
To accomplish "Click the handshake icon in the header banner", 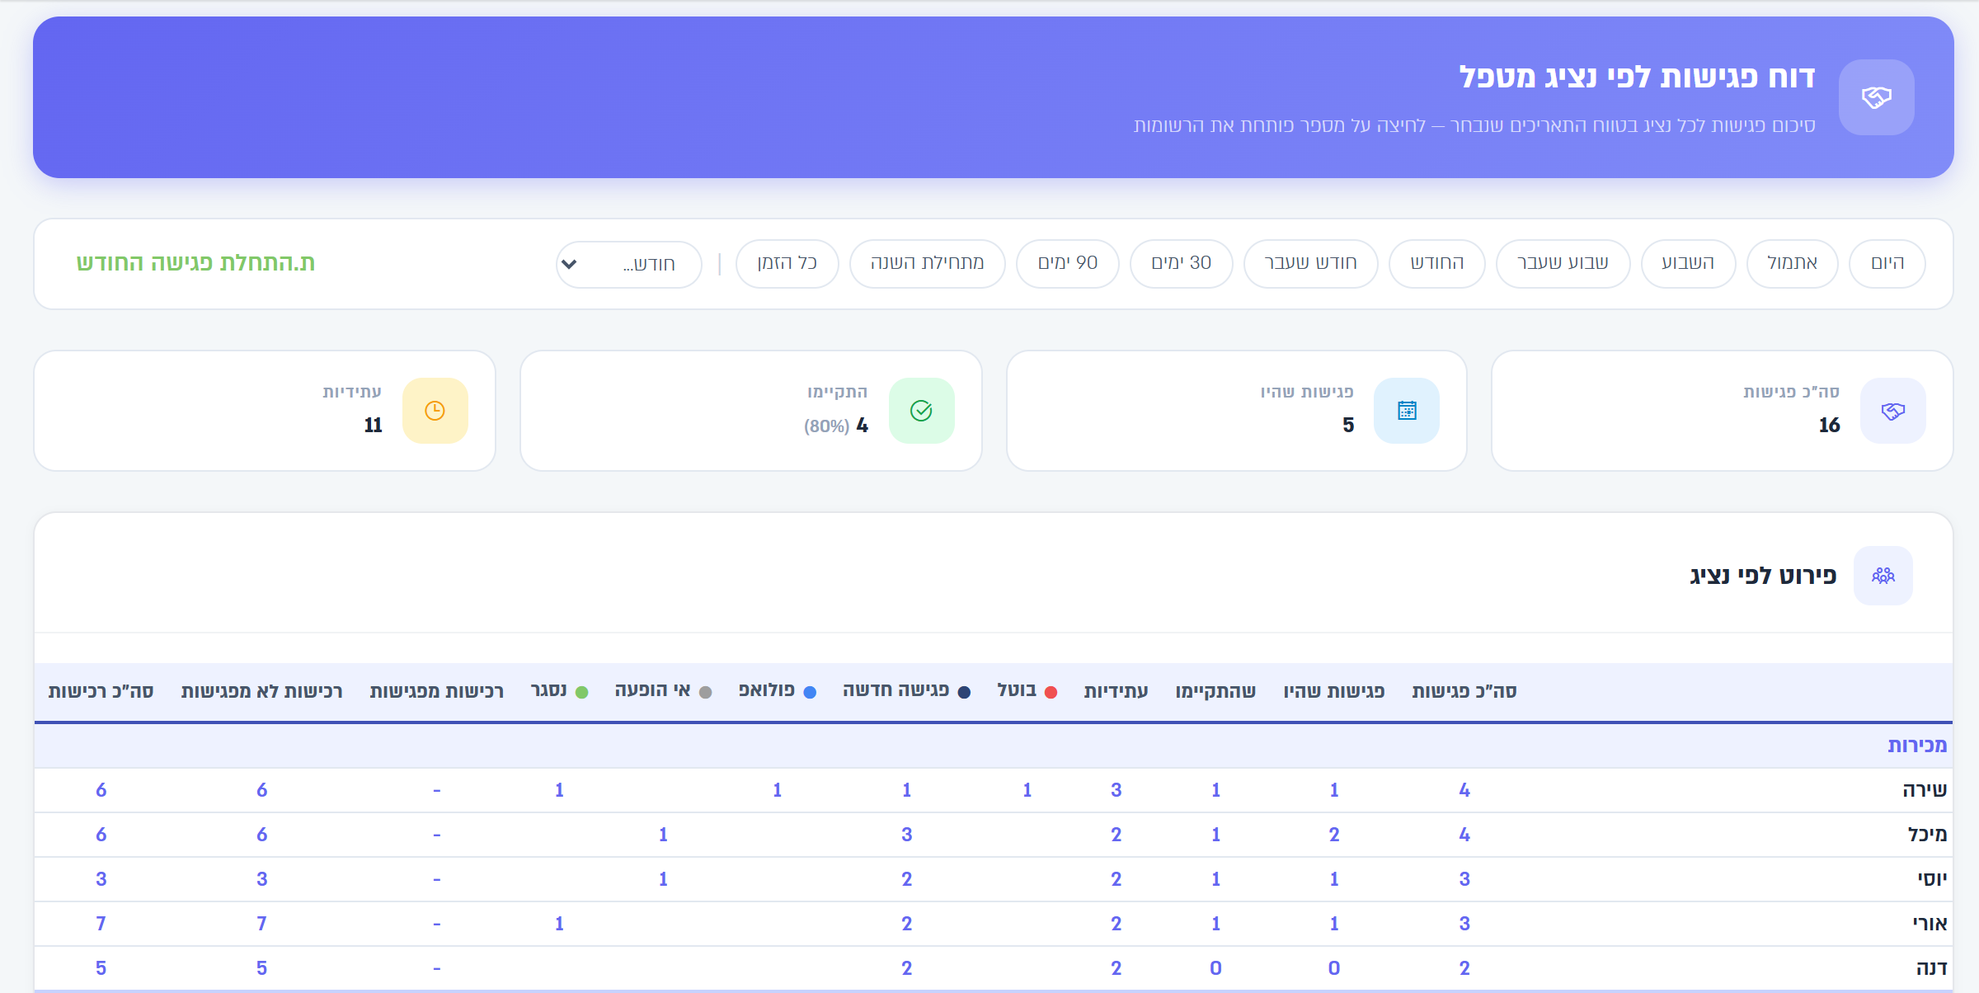I will (x=1876, y=97).
